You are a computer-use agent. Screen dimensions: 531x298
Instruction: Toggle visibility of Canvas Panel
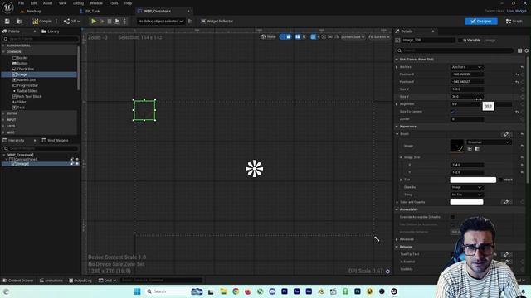77,159
